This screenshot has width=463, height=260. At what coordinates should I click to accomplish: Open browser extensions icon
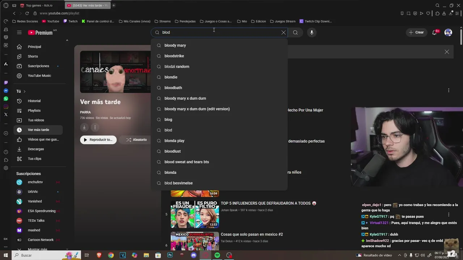coord(437,13)
